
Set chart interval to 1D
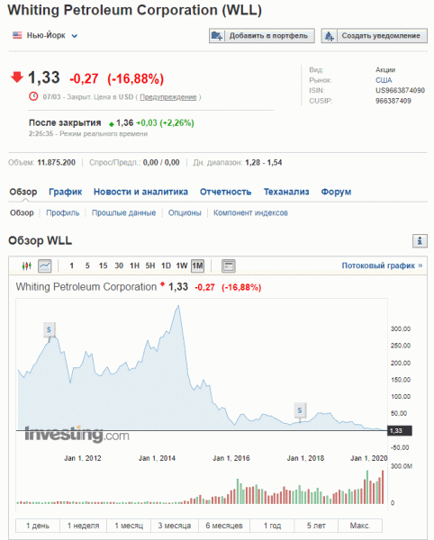tap(166, 265)
